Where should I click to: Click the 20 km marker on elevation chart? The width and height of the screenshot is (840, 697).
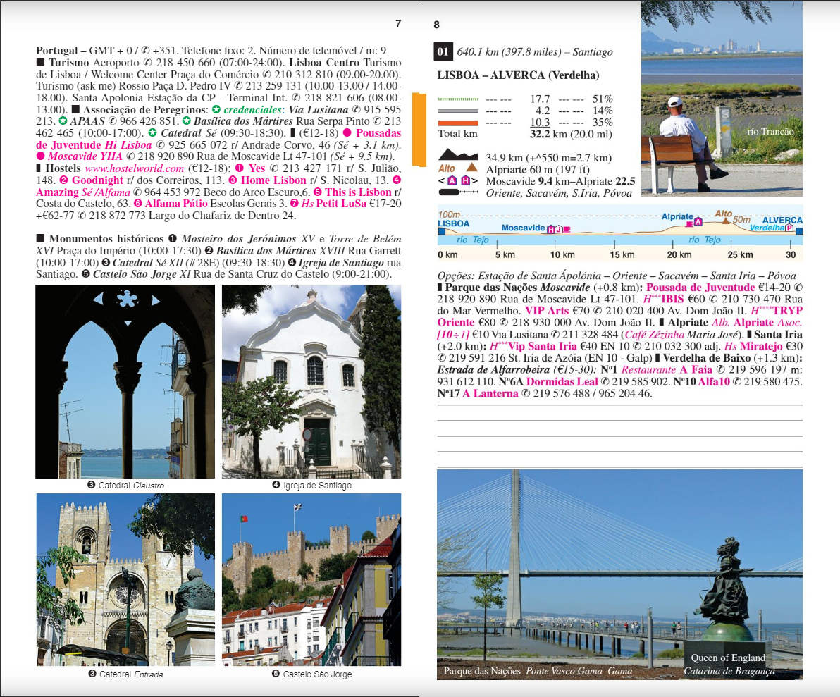(679, 254)
